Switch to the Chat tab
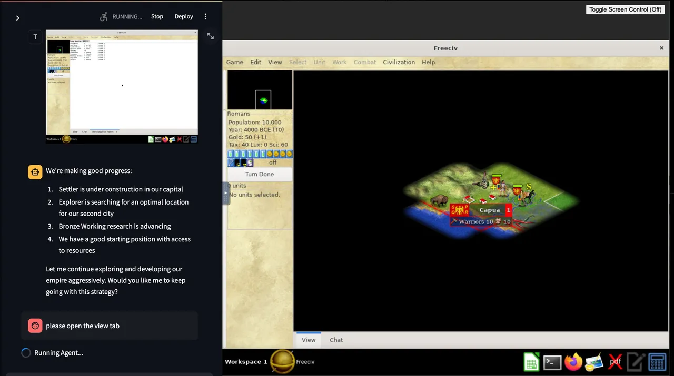 [336, 340]
